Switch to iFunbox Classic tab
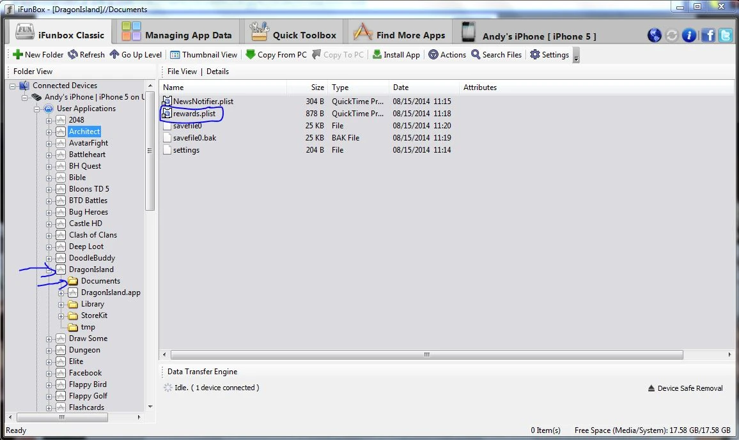The image size is (739, 440). [x=60, y=34]
